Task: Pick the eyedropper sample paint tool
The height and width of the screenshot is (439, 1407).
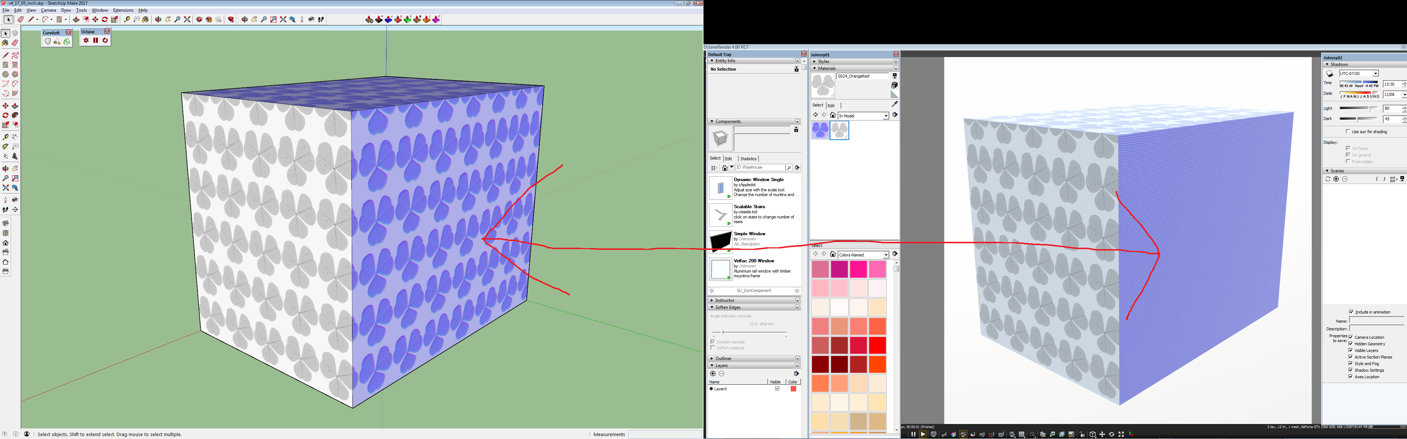Action: click(x=894, y=104)
